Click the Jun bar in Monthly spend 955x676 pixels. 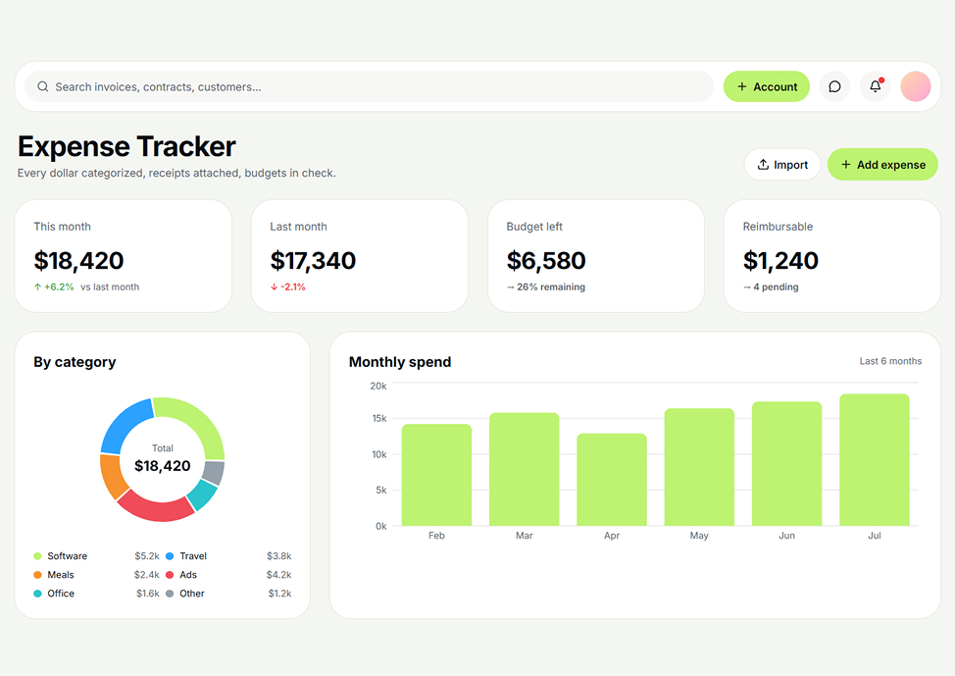point(787,463)
